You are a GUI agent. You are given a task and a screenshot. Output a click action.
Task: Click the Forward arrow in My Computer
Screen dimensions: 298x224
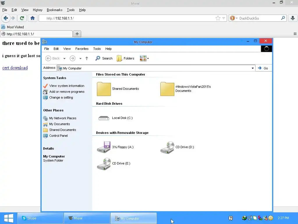point(72,58)
